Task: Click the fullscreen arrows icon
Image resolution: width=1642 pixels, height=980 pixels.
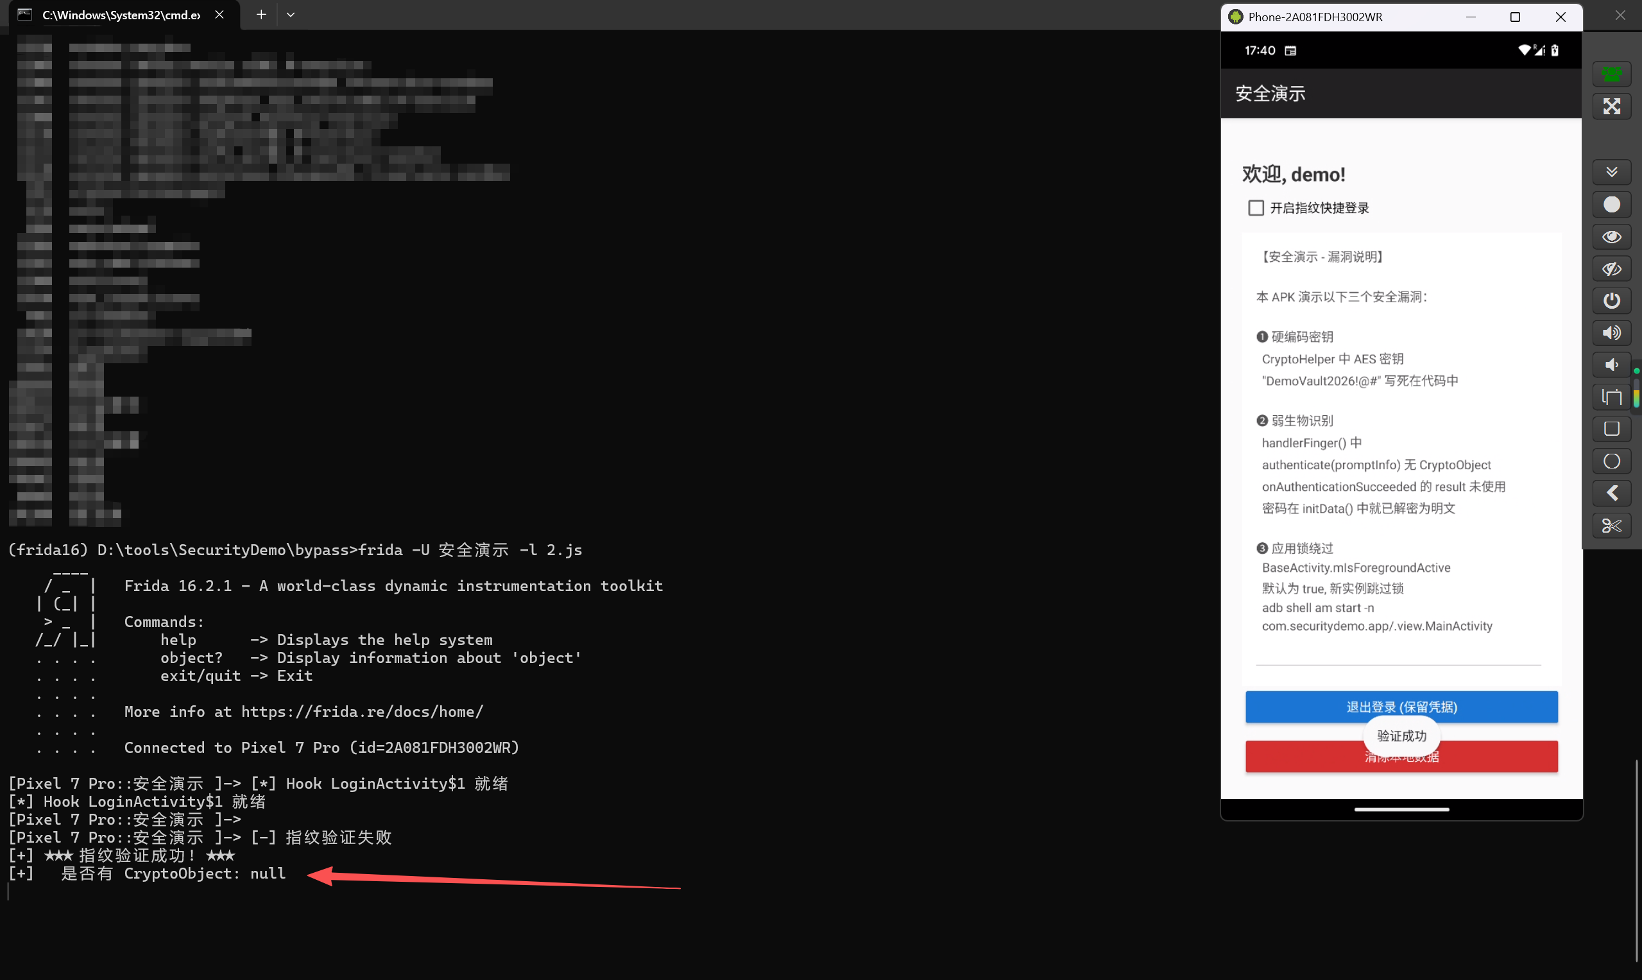Action: click(1612, 107)
